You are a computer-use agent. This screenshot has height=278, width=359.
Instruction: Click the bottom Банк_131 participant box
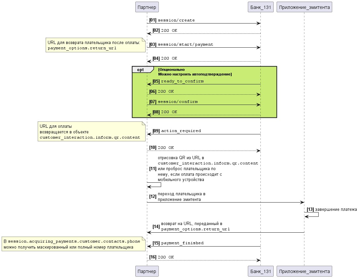[x=260, y=271]
